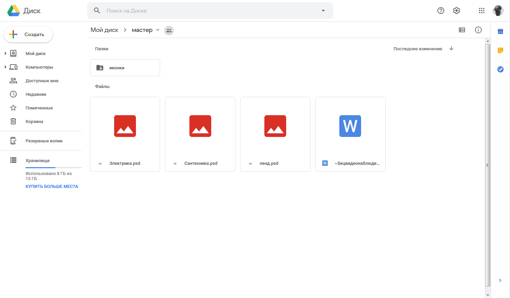The width and height of the screenshot is (510, 298).
Task: Click the settings gear icon
Action: coord(457,11)
